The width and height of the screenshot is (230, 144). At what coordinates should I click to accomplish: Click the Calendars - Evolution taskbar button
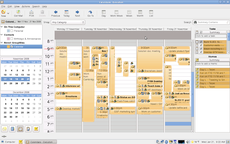pyautogui.click(x=41, y=142)
